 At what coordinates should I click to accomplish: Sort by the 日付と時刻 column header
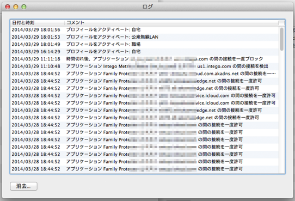click(x=37, y=22)
